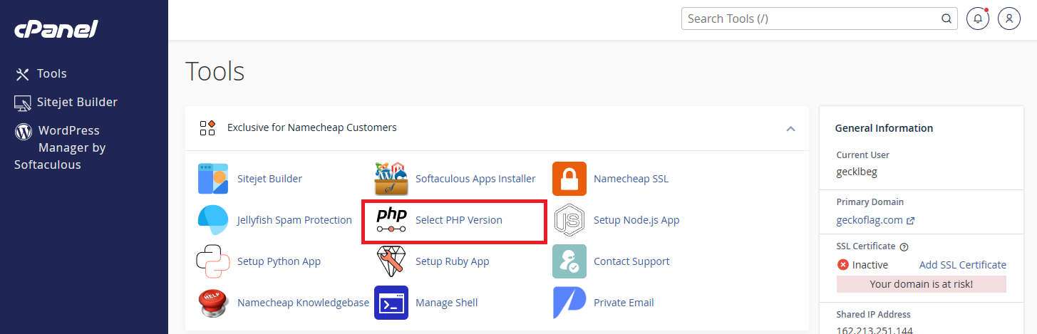This screenshot has height=334, width=1037.
Task: Click the Private Email icon
Action: (x=569, y=303)
